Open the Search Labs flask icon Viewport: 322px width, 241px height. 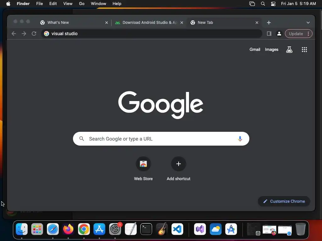pyautogui.click(x=289, y=49)
